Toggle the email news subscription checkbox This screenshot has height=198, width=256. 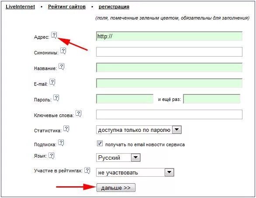[100, 144]
